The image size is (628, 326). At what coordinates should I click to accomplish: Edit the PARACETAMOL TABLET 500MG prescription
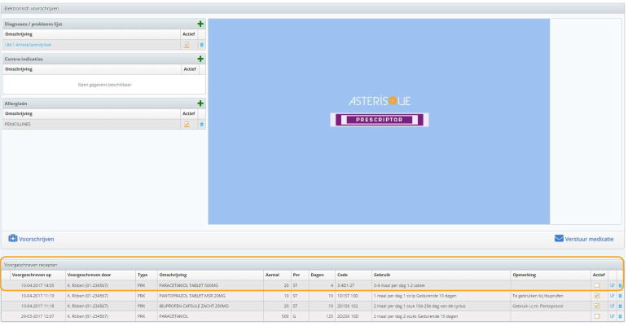pyautogui.click(x=612, y=285)
